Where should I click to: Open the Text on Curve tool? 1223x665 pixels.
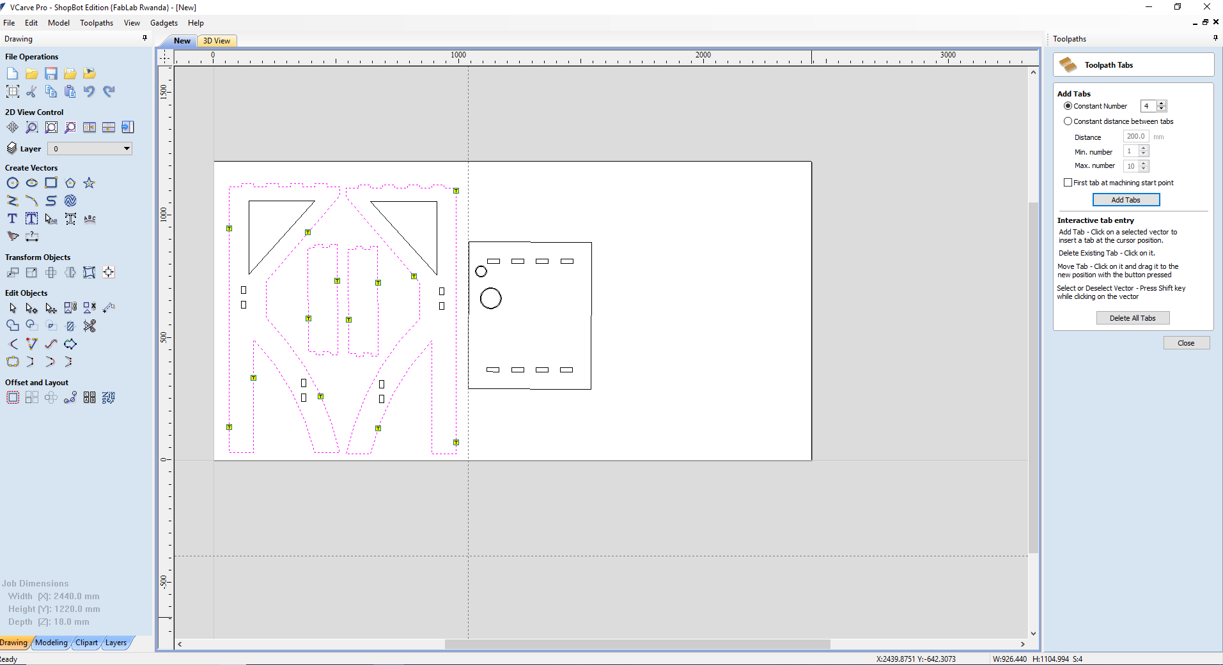coord(90,218)
